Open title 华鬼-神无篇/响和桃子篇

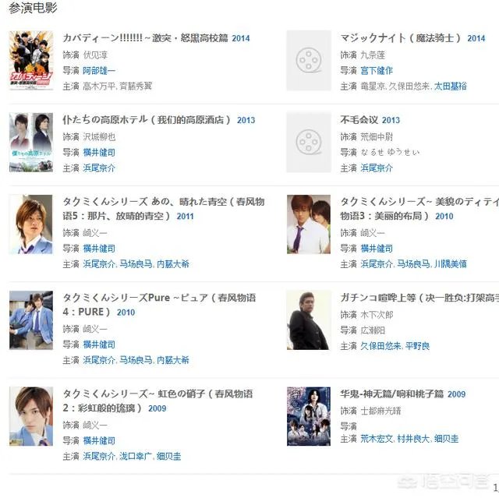(391, 394)
